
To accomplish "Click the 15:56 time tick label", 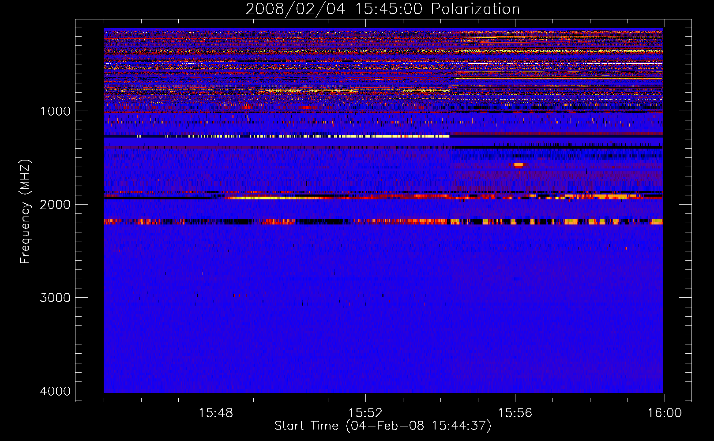I will [x=515, y=413].
